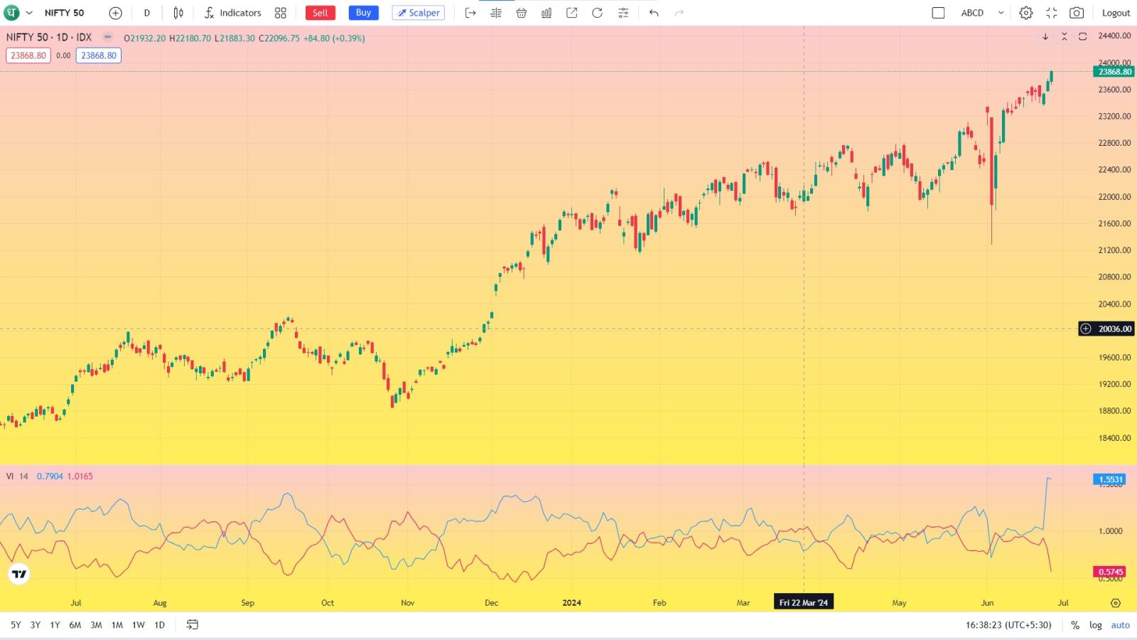Click the Fri 22 Mar '24 date marker
Viewport: 1137px width, 640px height.
coord(804,602)
